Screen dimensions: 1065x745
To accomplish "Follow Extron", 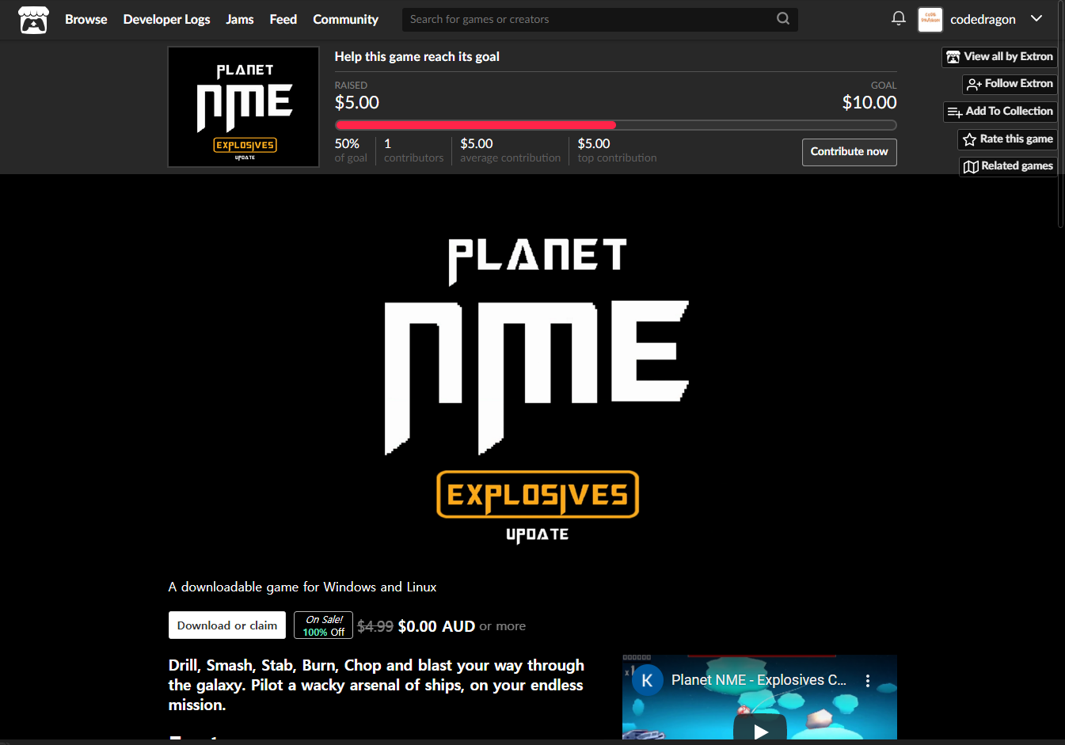I will (x=1010, y=84).
